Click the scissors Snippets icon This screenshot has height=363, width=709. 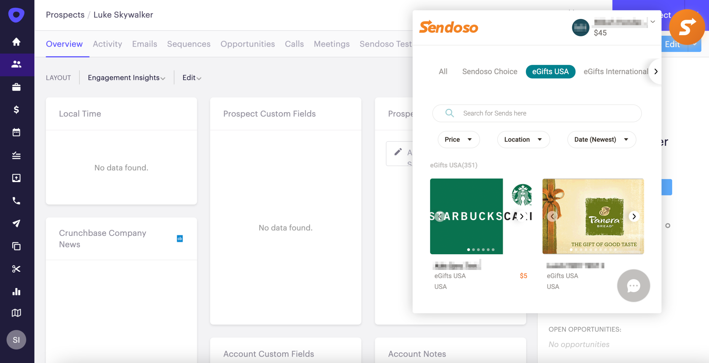click(16, 269)
